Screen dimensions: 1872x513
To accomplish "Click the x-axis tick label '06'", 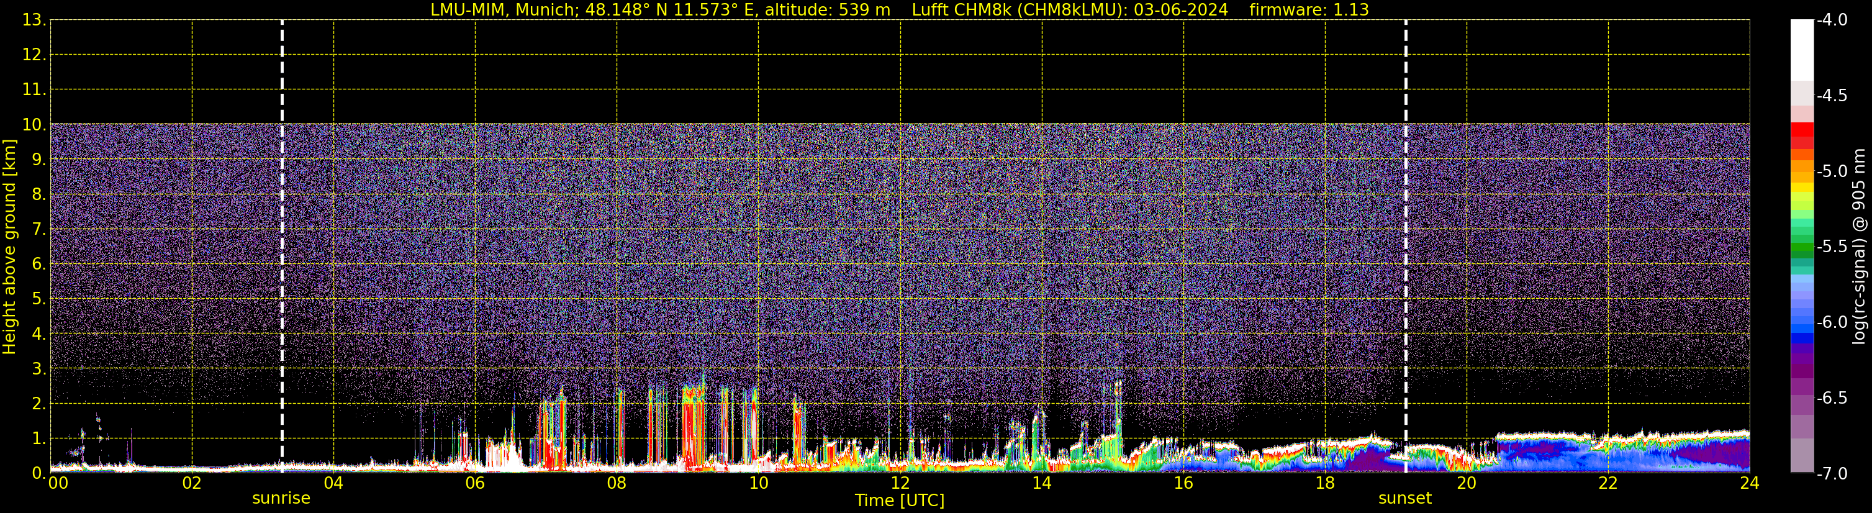I will (475, 483).
